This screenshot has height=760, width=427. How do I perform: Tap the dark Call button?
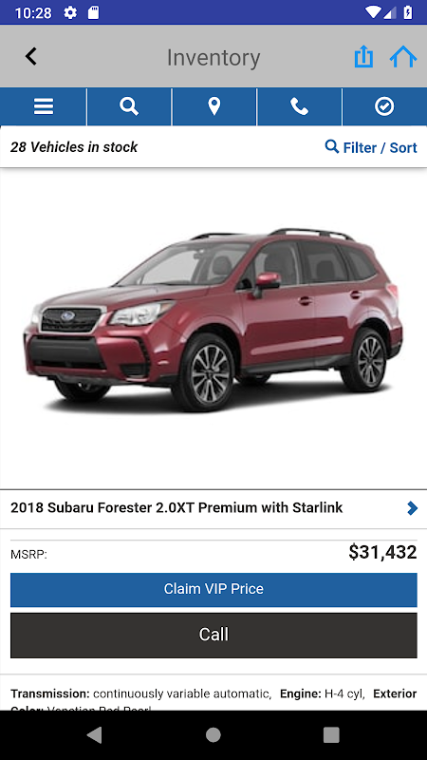click(213, 635)
